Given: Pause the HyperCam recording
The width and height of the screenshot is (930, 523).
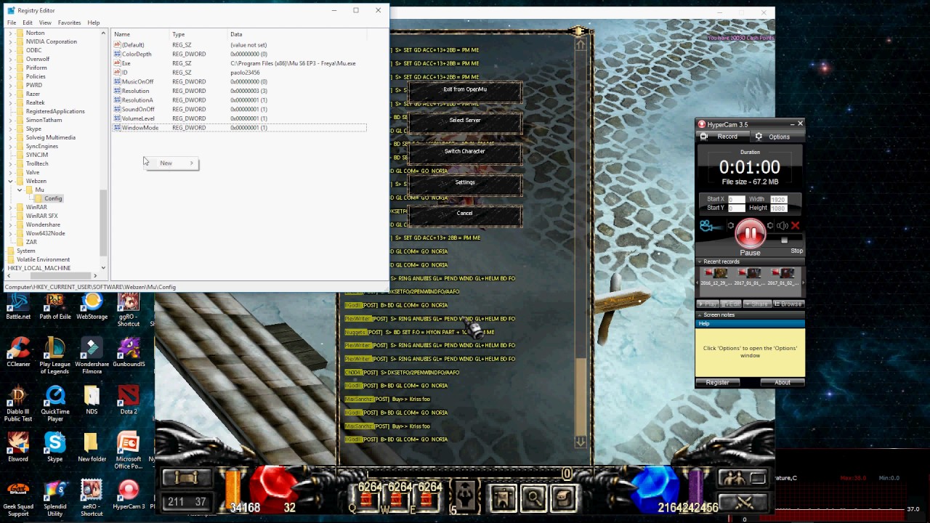Looking at the screenshot, I should click(x=750, y=234).
